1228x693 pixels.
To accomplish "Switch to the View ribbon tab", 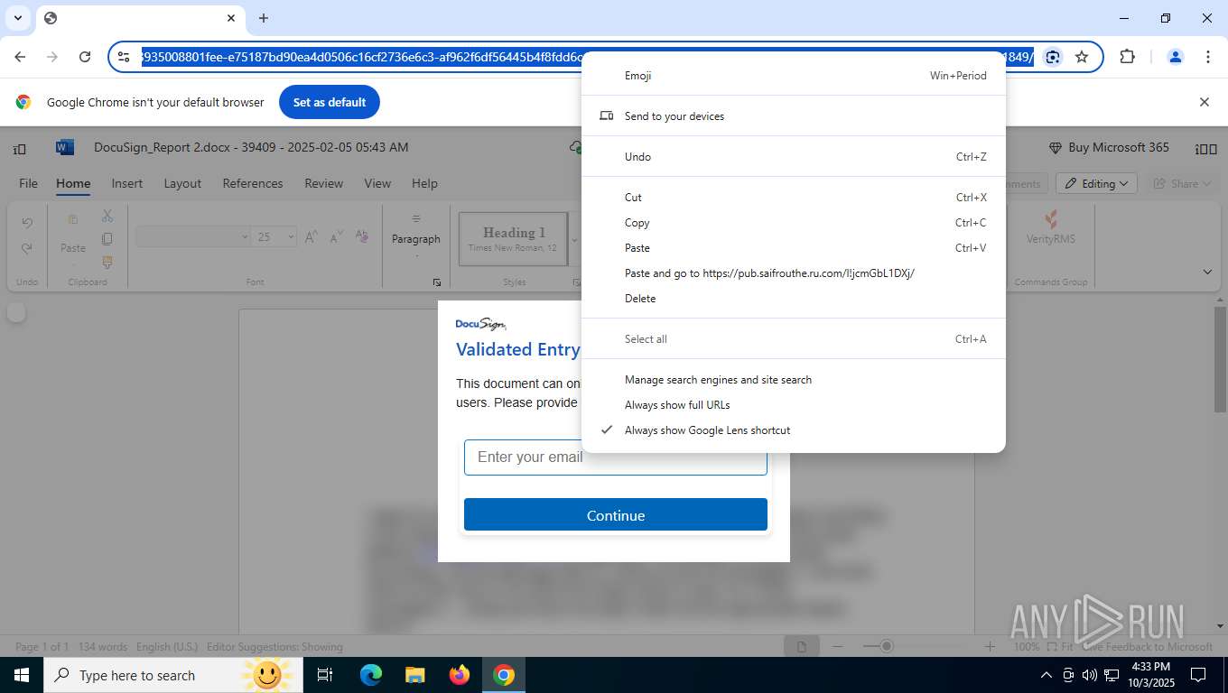I will click(x=377, y=183).
